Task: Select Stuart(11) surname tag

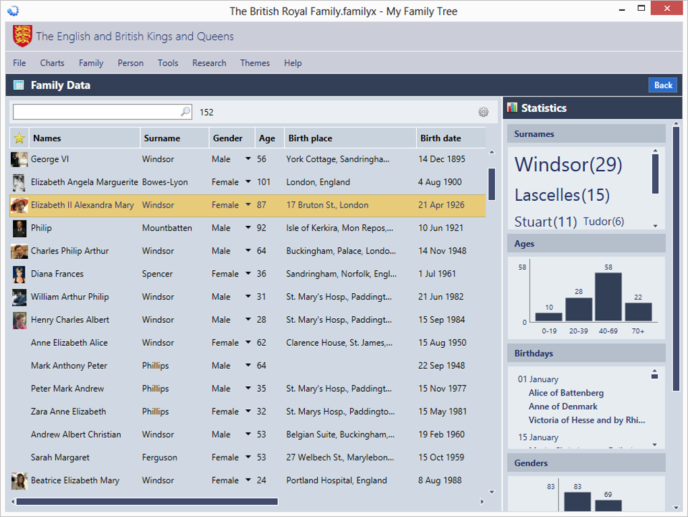Action: click(x=546, y=222)
